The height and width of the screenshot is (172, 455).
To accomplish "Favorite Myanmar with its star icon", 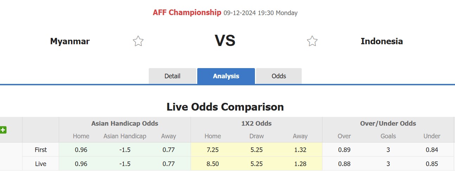I will coord(138,41).
